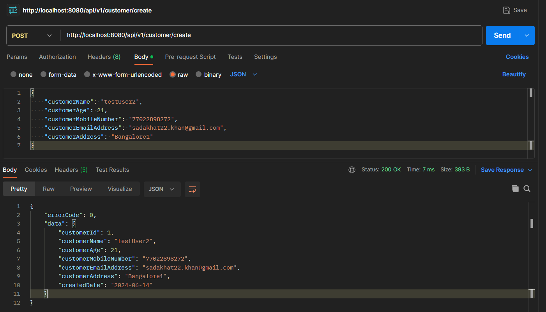Image resolution: width=546 pixels, height=312 pixels.
Task: Select the form-data radio option
Action: pyautogui.click(x=44, y=74)
